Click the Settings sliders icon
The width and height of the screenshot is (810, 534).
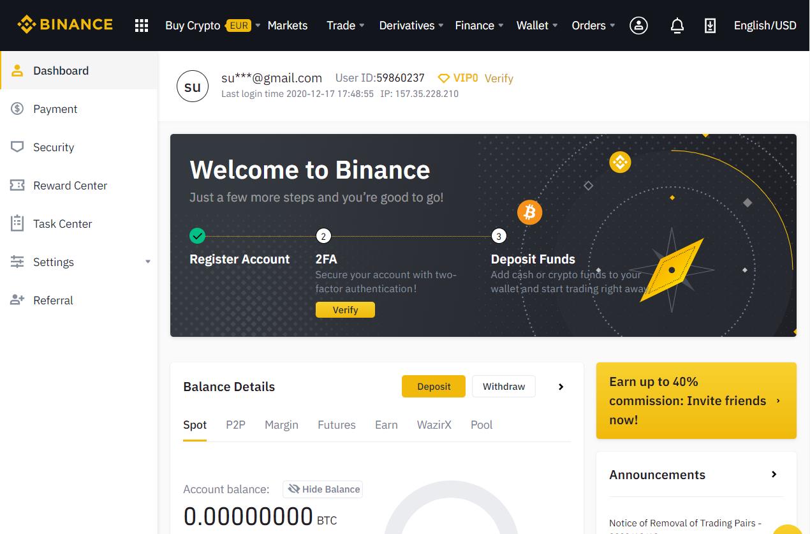17,262
